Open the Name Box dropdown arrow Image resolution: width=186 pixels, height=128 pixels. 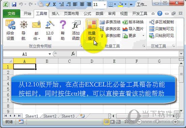pyautogui.click(x=50, y=54)
